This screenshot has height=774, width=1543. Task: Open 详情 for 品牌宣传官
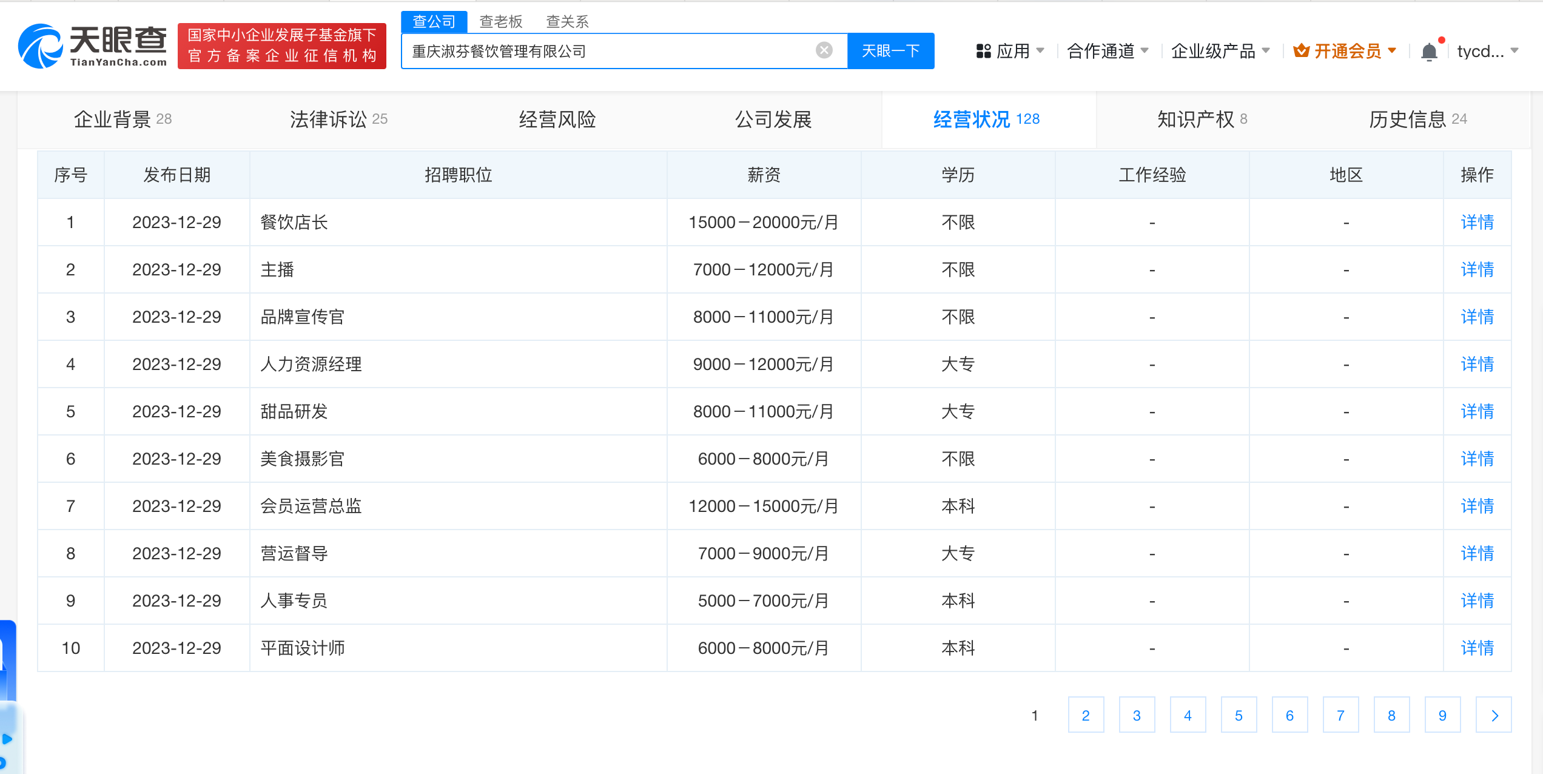click(1477, 317)
